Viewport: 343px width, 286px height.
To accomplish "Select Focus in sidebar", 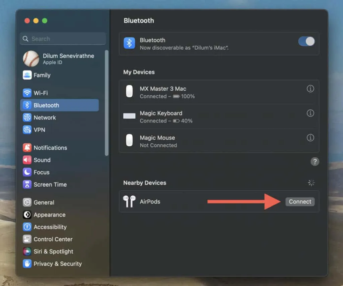I will coord(42,172).
